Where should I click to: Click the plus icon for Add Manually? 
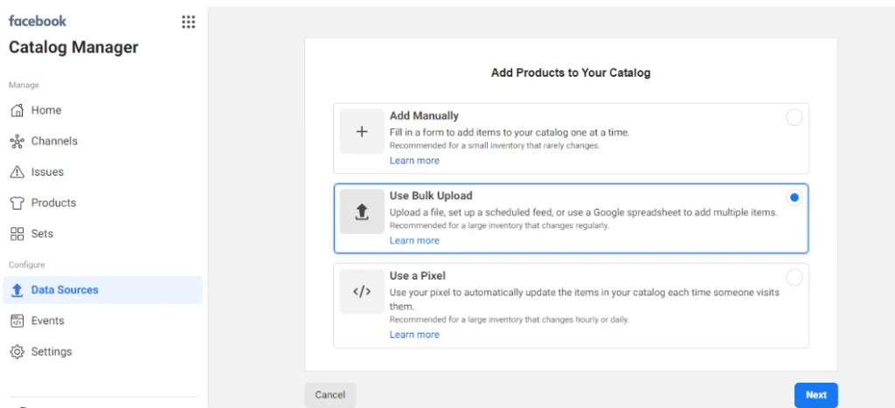[362, 132]
